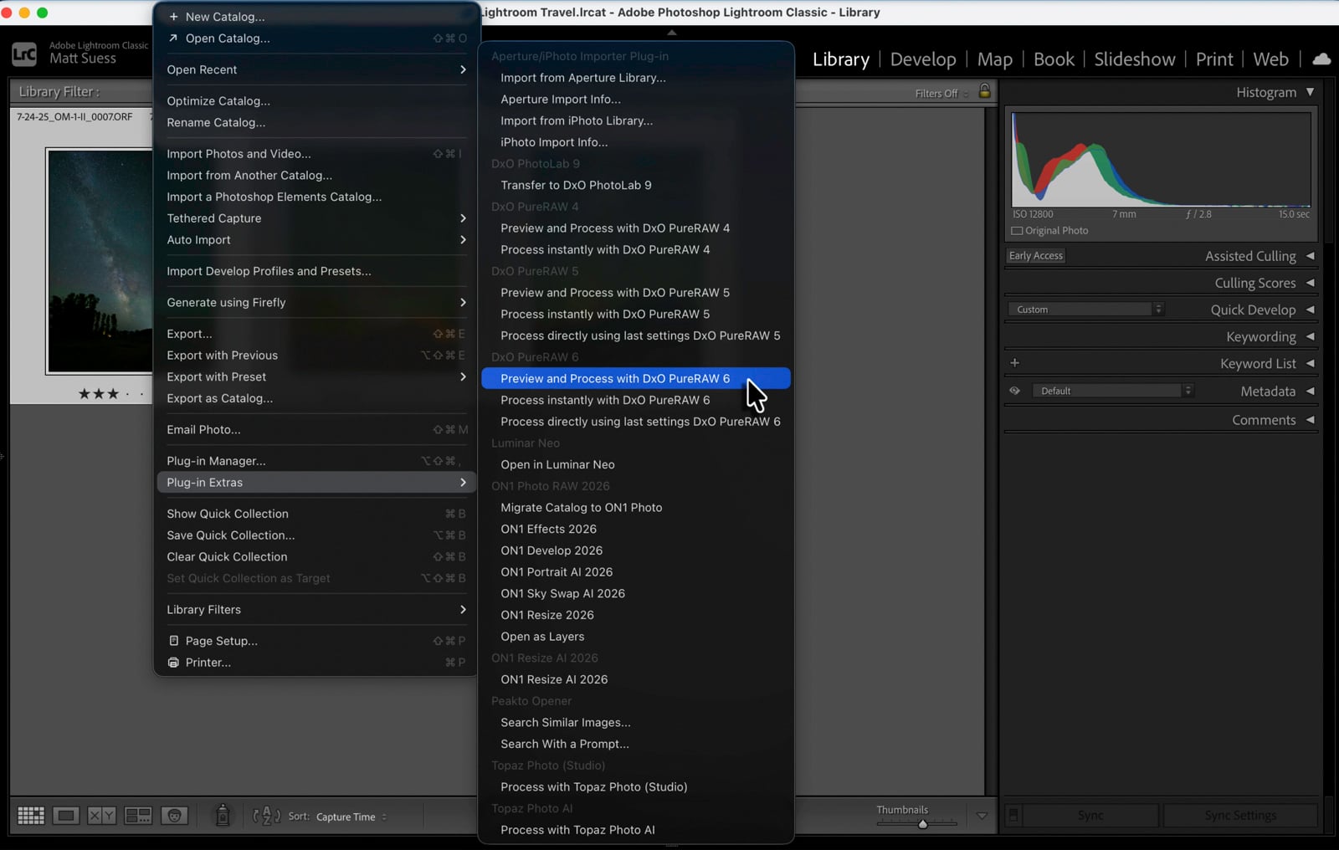Viewport: 1339px width, 850px height.
Task: Switch to the Print module
Action: (x=1214, y=59)
